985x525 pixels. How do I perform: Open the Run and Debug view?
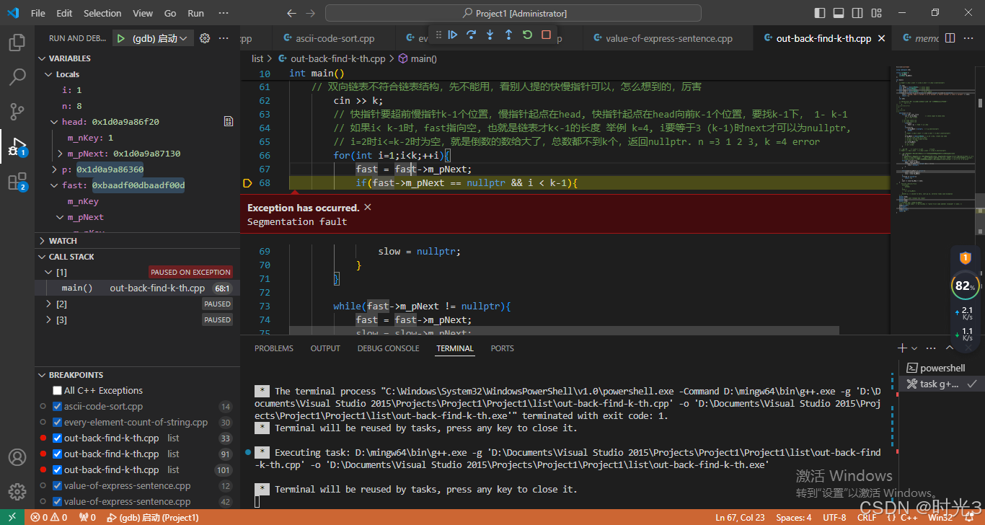17,146
